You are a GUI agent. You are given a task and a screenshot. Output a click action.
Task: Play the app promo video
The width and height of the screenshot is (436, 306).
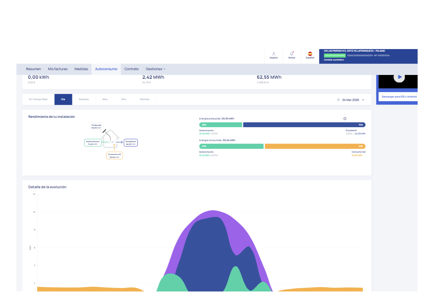(400, 77)
